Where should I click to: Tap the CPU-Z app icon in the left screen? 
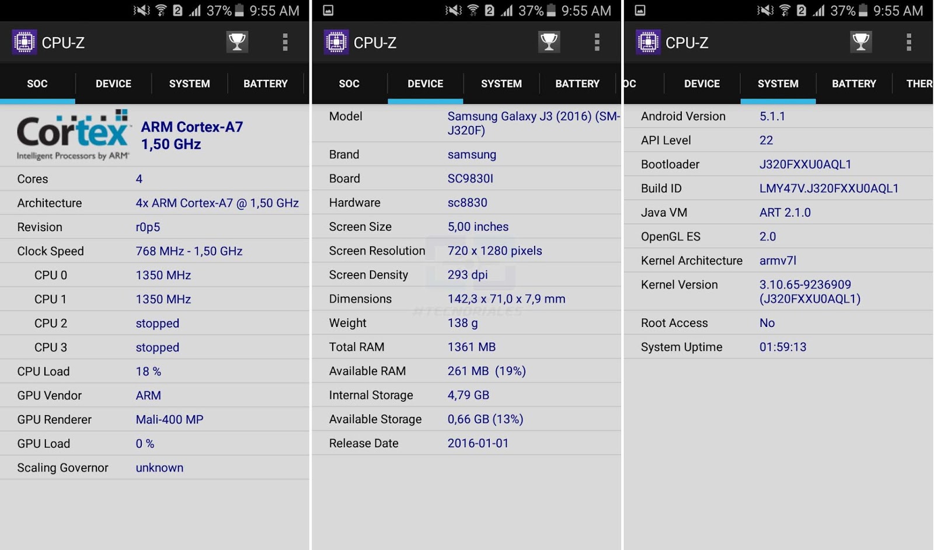(25, 42)
